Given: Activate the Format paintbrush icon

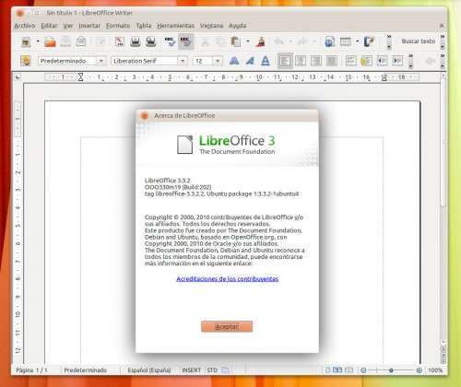Looking at the screenshot, I should coord(261,41).
